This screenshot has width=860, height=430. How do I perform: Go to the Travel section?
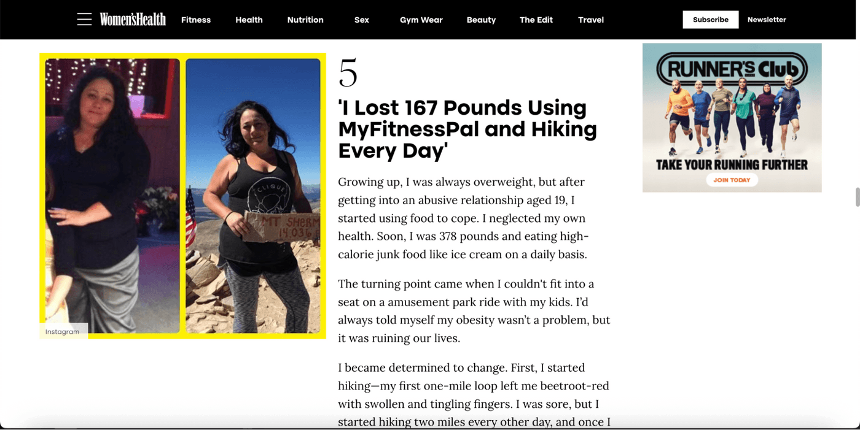click(591, 20)
